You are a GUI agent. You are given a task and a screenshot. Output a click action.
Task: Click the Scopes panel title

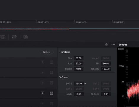click(123, 45)
